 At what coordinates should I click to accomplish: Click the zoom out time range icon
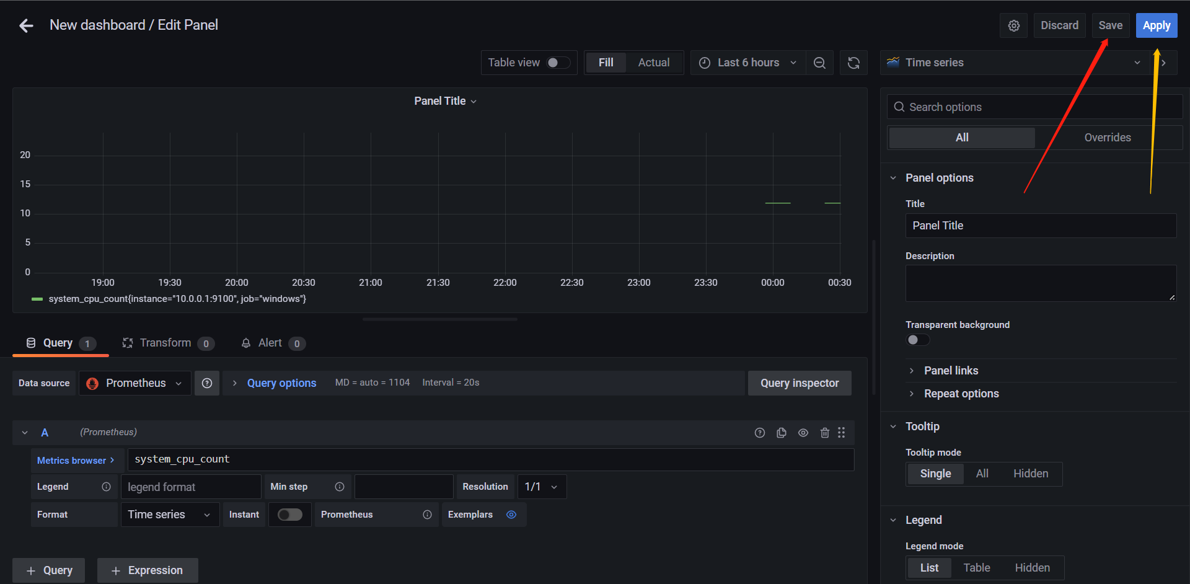819,63
